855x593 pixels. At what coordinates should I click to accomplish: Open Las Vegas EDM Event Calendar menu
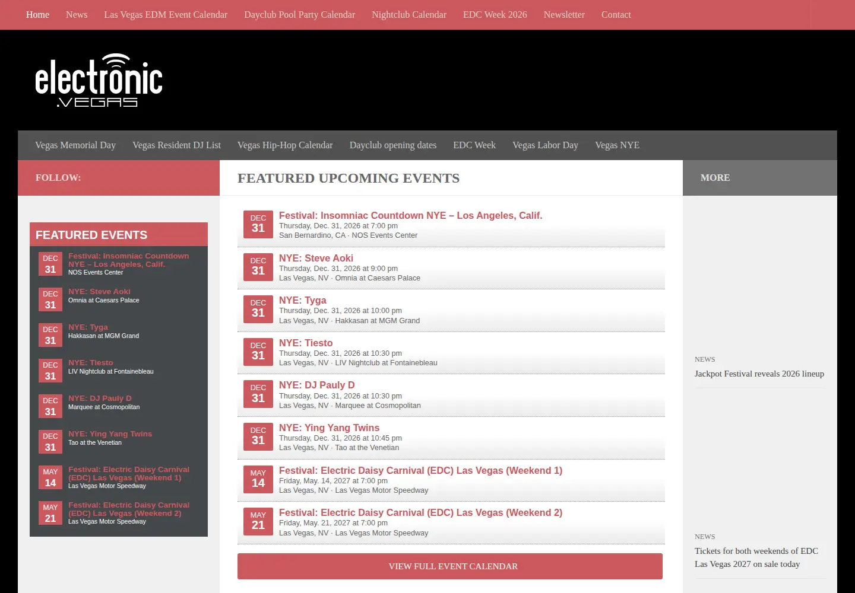(x=166, y=15)
